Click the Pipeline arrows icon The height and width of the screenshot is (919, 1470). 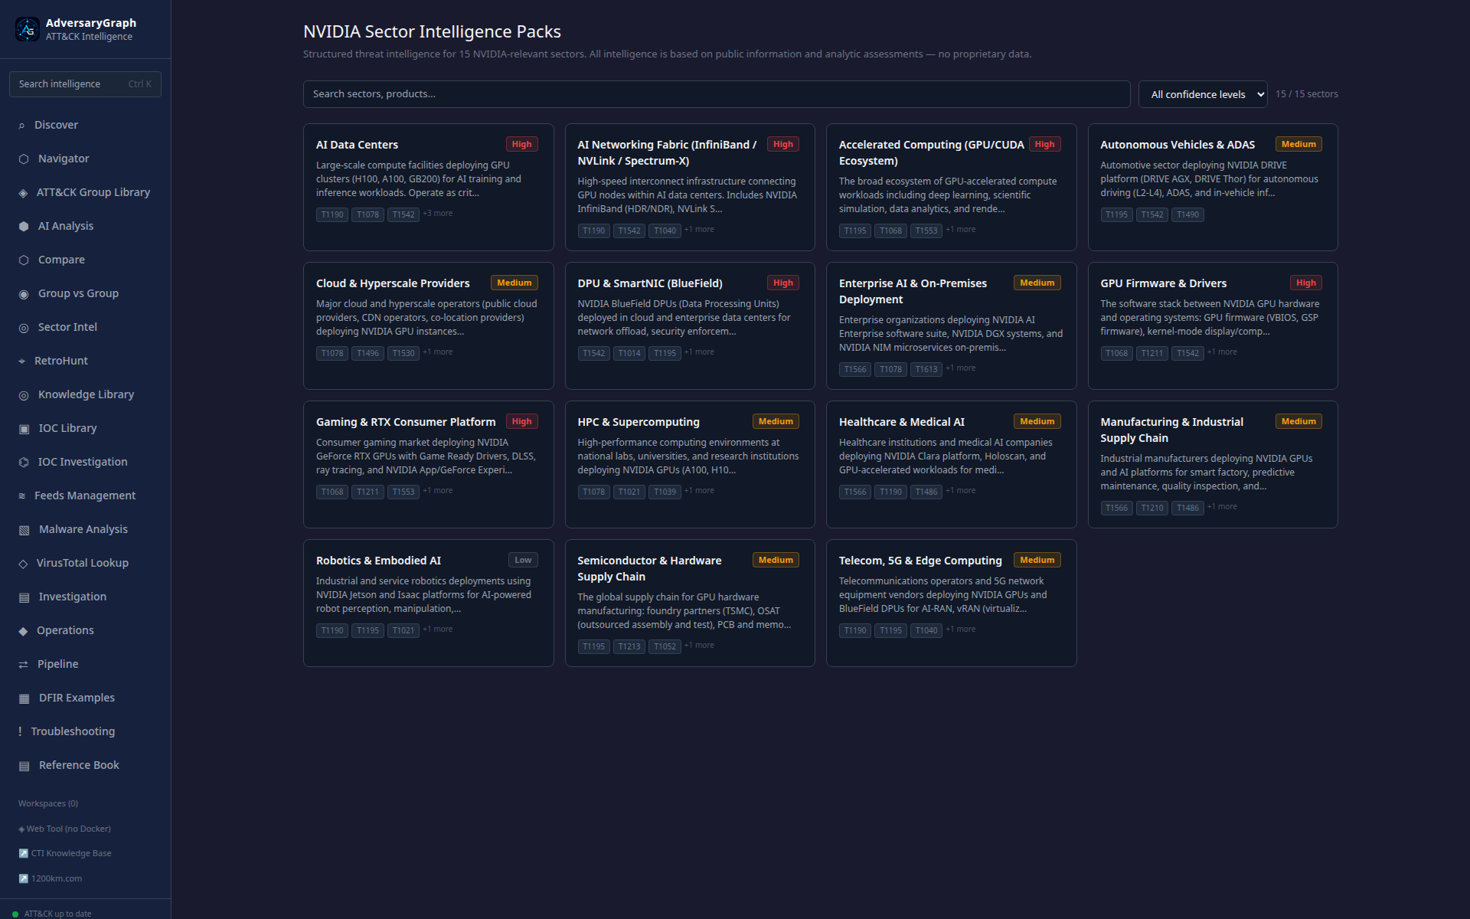click(x=23, y=665)
